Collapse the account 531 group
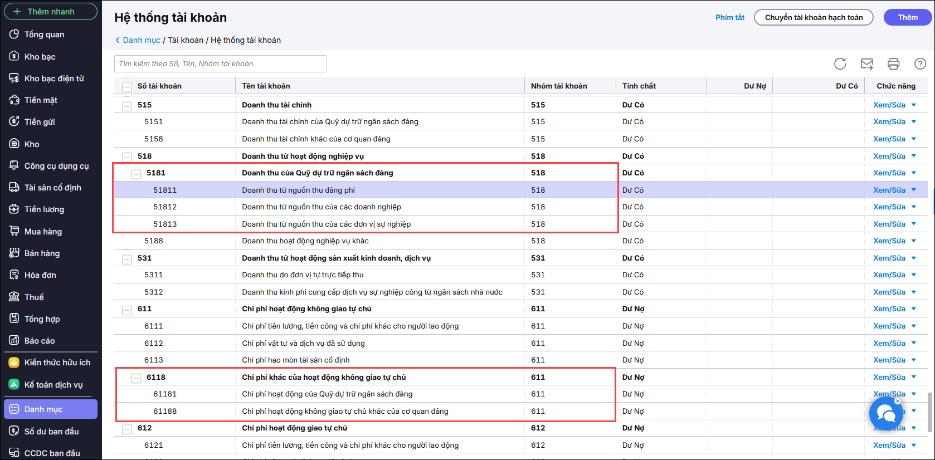This screenshot has height=460, width=935. (x=127, y=260)
